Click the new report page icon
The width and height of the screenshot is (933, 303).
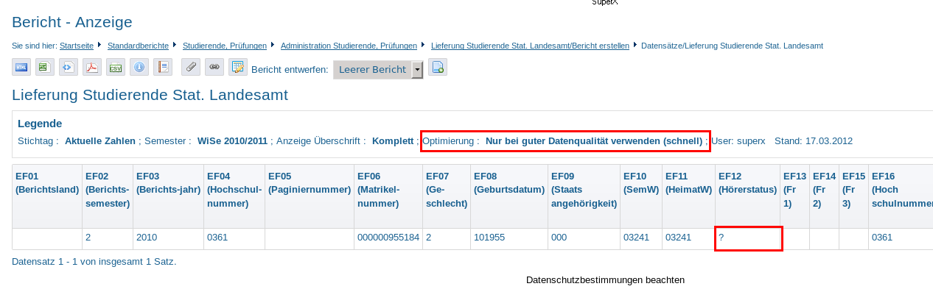click(x=438, y=67)
